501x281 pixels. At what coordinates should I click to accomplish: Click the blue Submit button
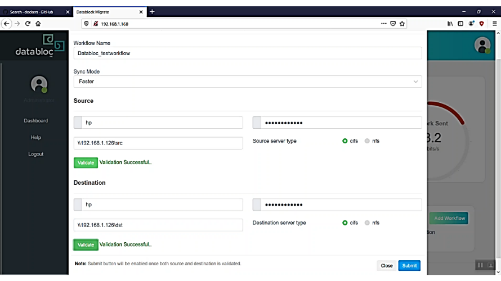pyautogui.click(x=409, y=266)
